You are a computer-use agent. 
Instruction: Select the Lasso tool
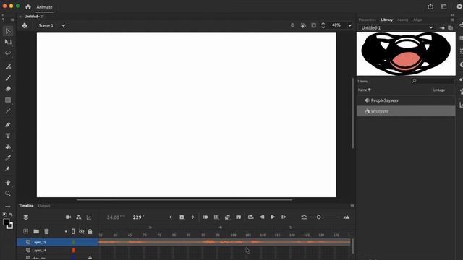8,53
